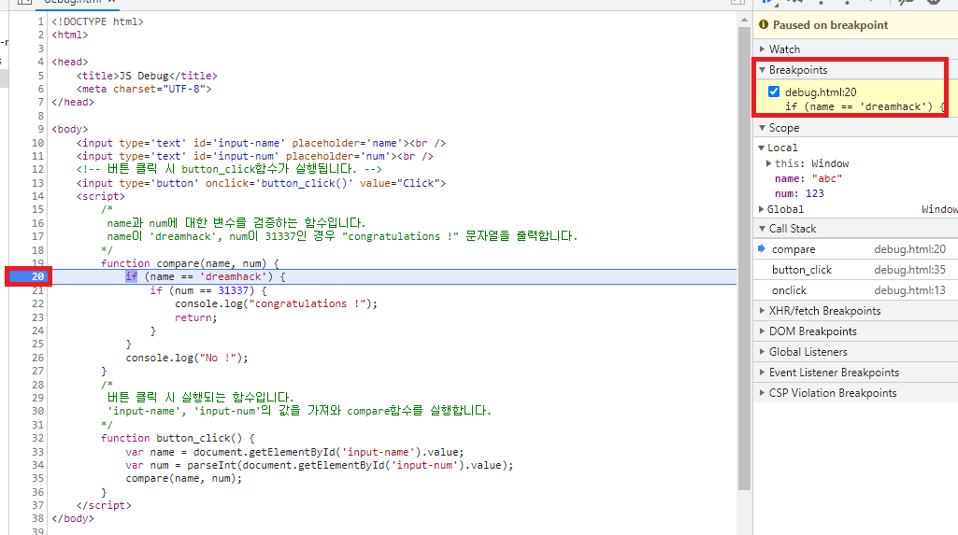Set a breakpoint on line number 21

click(37, 290)
